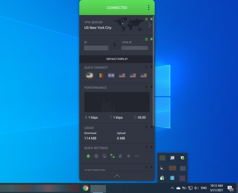Open Windows Security shield in tray overflow
This screenshot has height=193, width=238.
coord(182,158)
